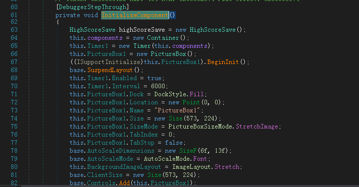359x187 pixels.
Task: Click the Stretch enum member on line 80
Action: click(x=227, y=167)
